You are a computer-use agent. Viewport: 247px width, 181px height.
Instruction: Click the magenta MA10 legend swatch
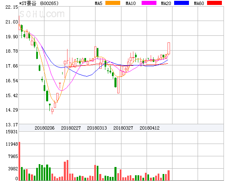pyautogui.click(x=149, y=3)
